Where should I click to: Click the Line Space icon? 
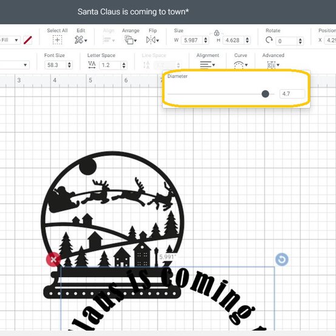146,65
